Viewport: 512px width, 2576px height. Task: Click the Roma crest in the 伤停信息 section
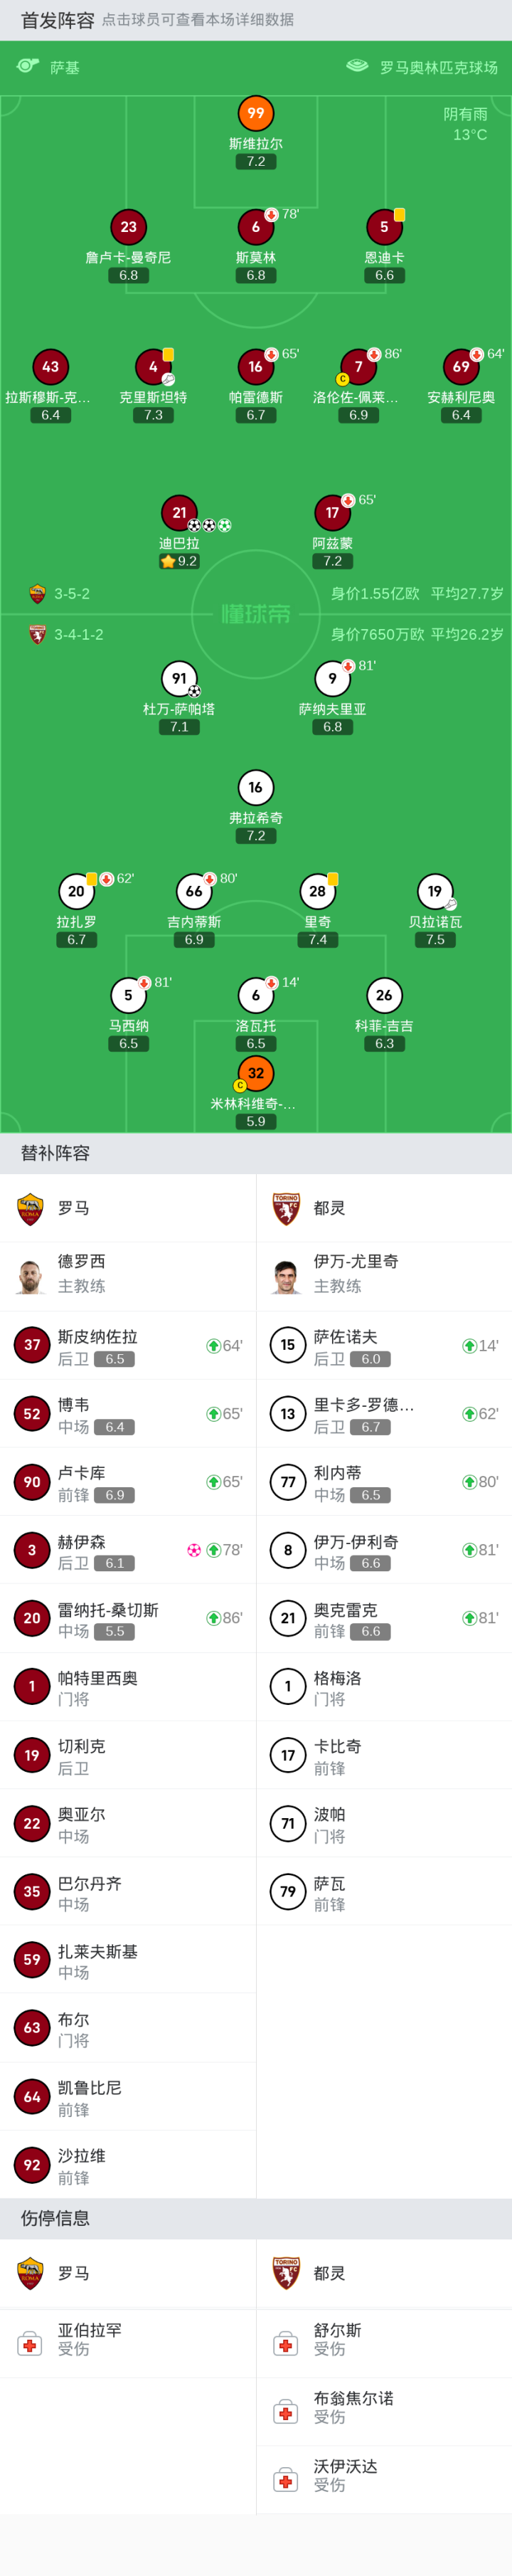pos(31,2273)
